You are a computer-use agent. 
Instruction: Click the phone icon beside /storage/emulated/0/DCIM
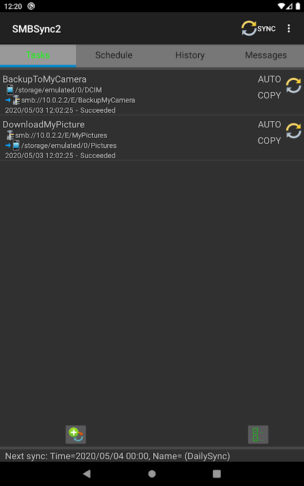(10, 90)
